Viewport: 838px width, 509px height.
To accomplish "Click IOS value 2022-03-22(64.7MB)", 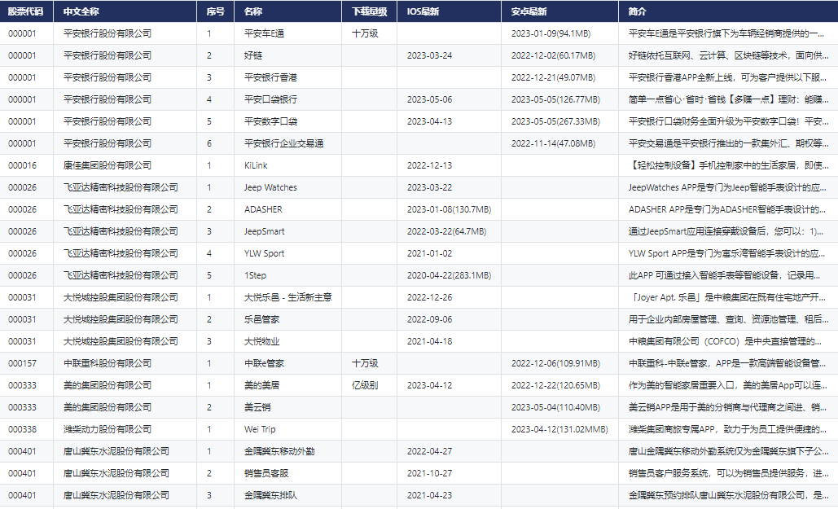I will (447, 231).
